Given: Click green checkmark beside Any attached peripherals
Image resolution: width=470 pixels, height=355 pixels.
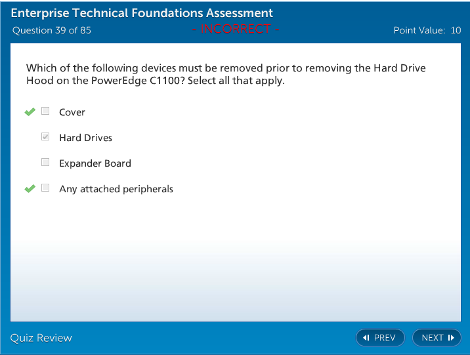Looking at the screenshot, I should coord(30,189).
